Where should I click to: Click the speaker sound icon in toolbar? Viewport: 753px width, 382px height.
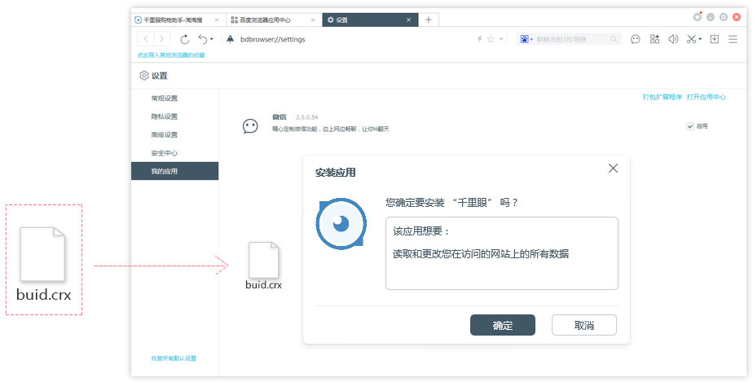(673, 39)
